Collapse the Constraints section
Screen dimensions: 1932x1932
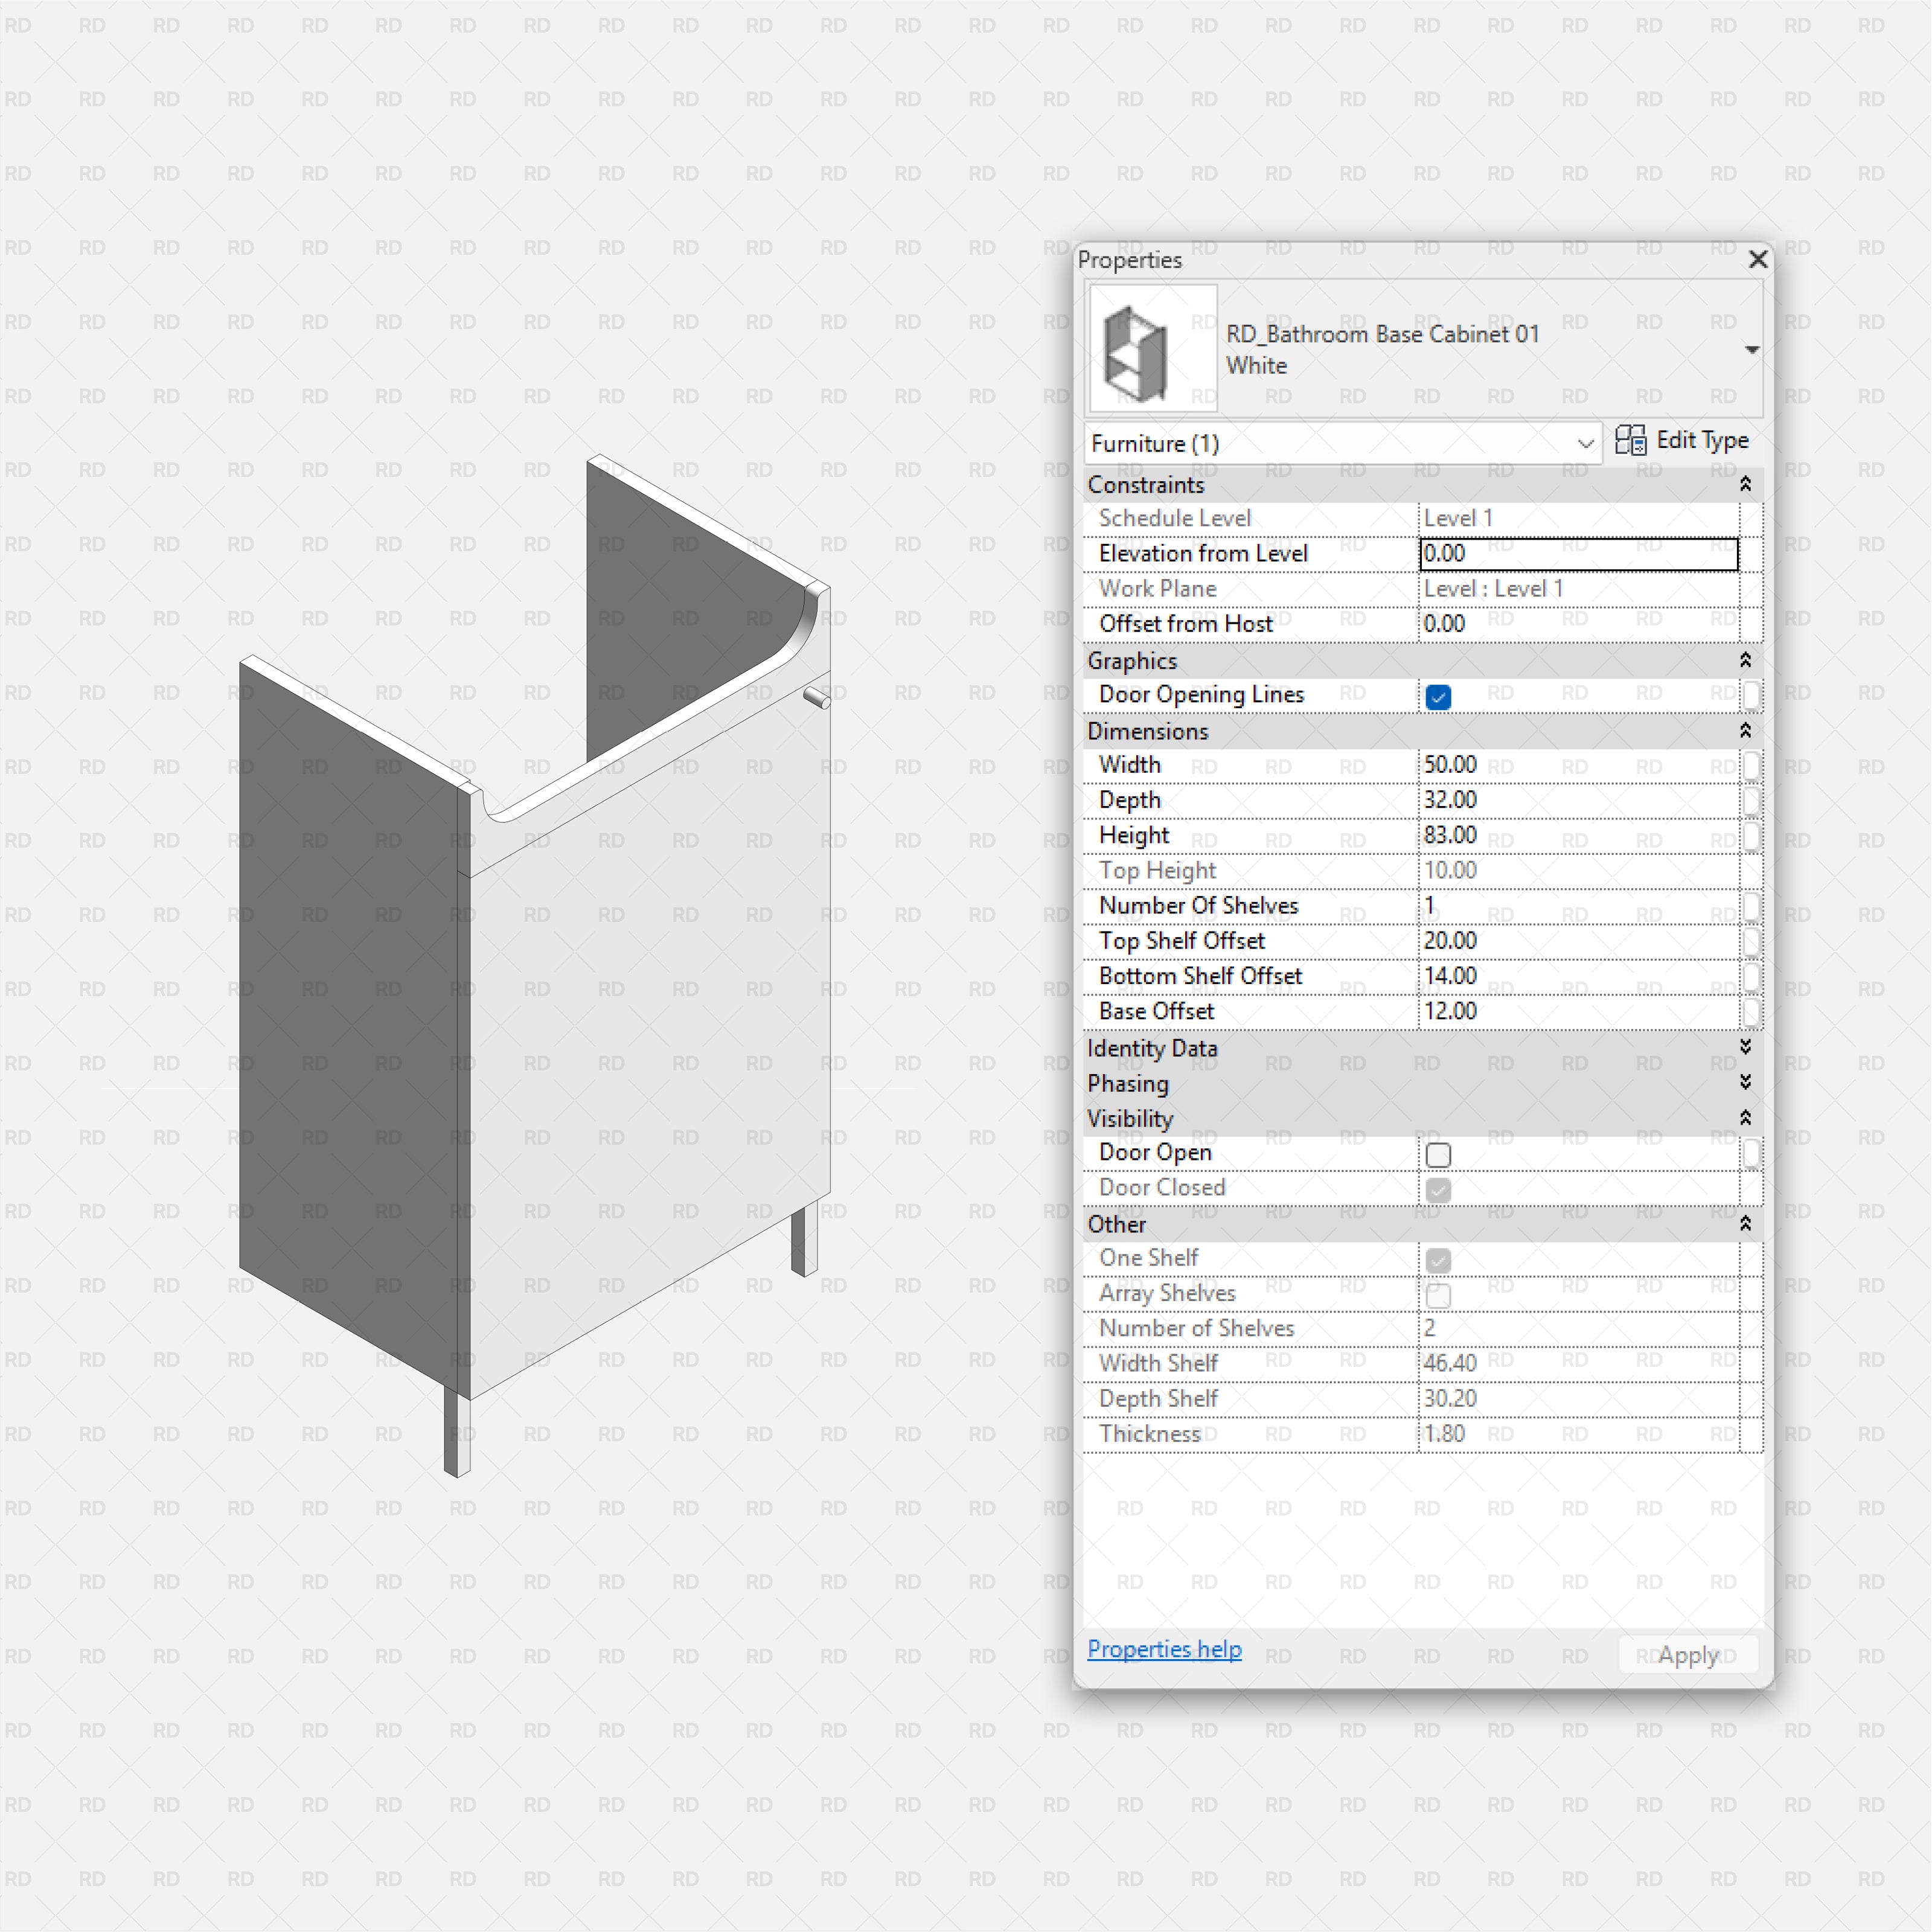[x=1745, y=485]
